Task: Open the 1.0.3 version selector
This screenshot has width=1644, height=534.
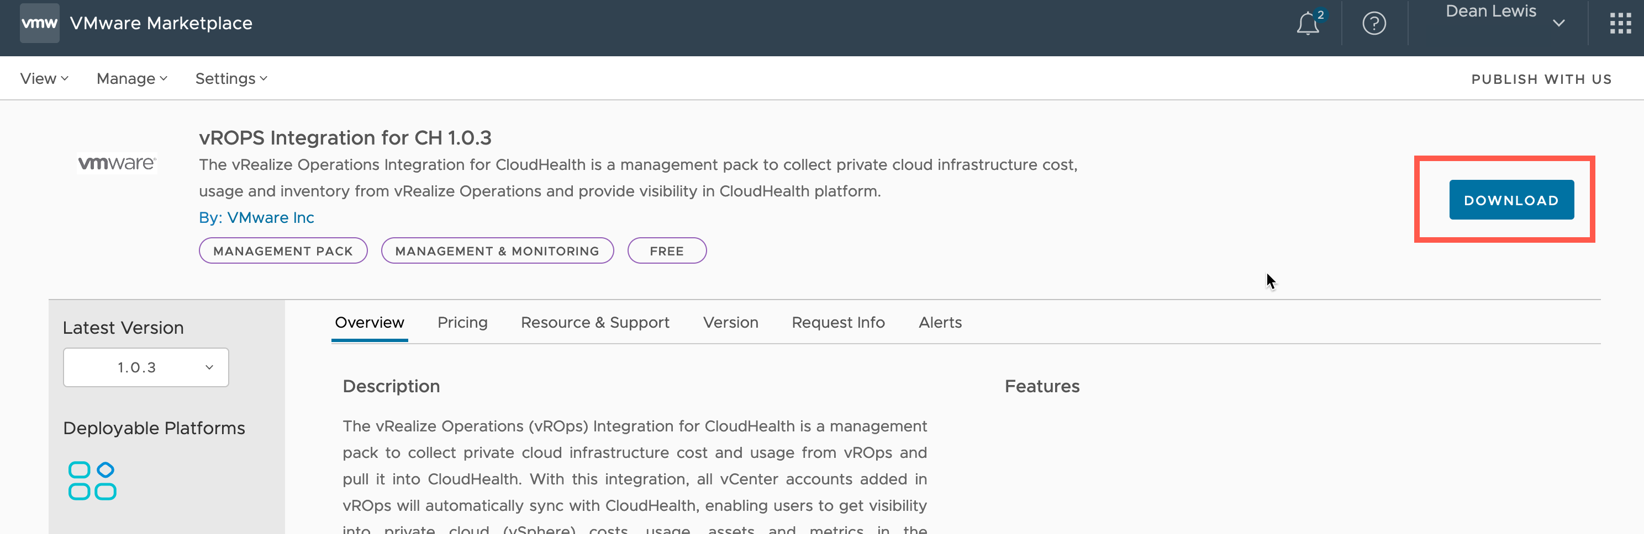Action: click(x=145, y=367)
